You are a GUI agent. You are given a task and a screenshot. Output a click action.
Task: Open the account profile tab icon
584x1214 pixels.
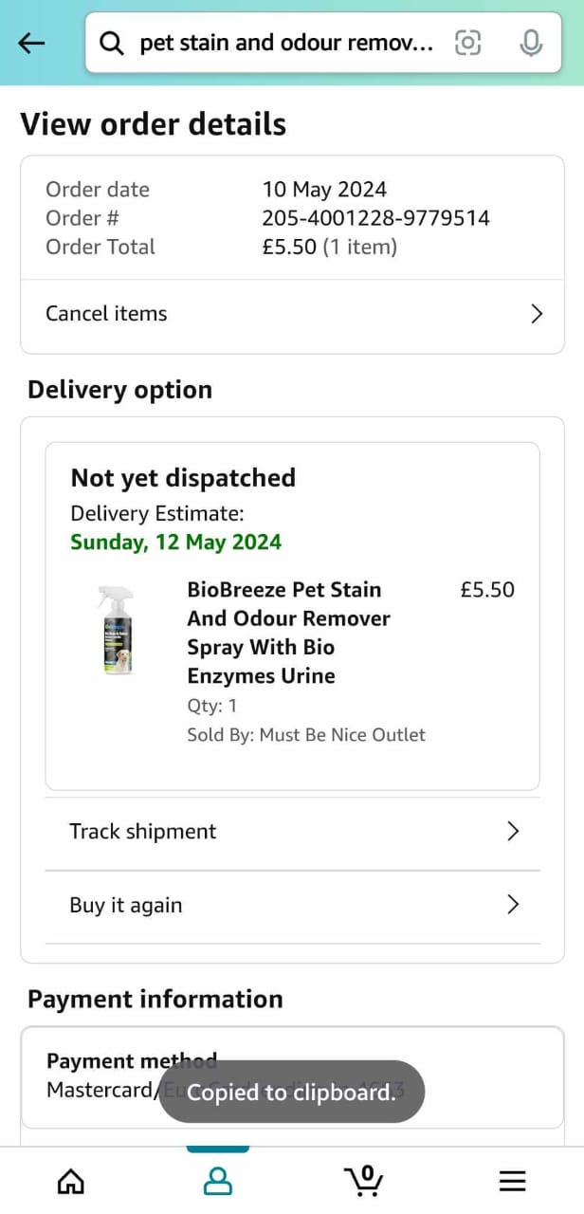click(x=218, y=1181)
